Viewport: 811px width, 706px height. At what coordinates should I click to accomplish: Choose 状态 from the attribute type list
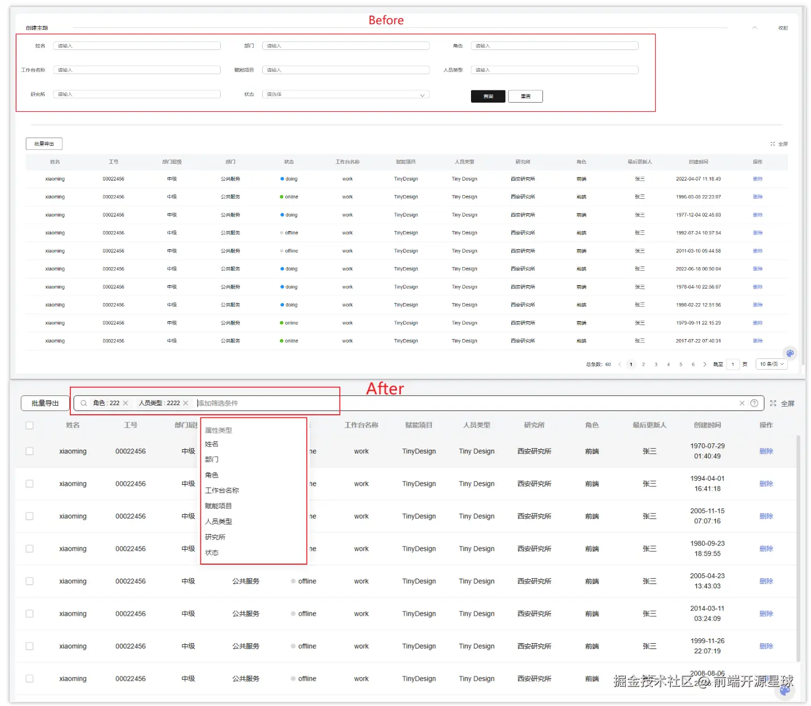coord(212,553)
